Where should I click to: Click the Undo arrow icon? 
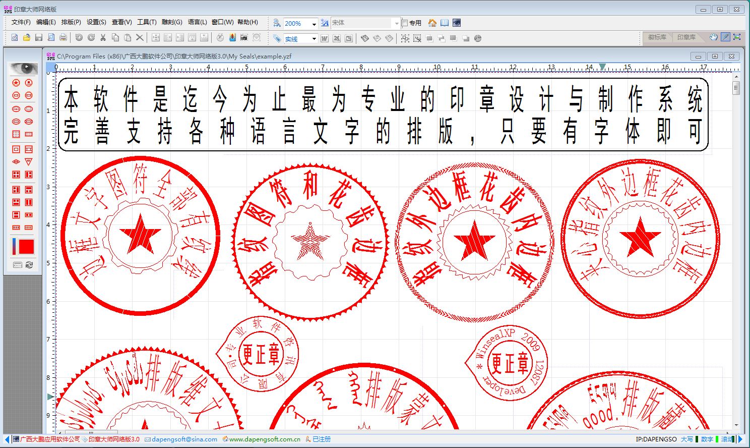pos(79,38)
